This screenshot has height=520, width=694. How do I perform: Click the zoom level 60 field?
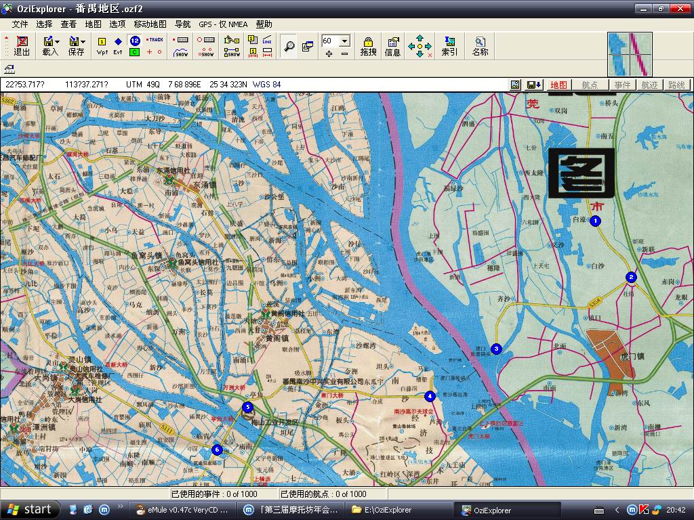(331, 41)
